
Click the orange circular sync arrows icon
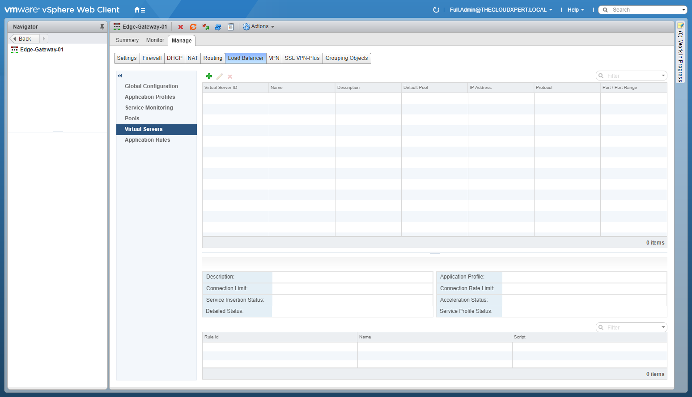coord(193,27)
